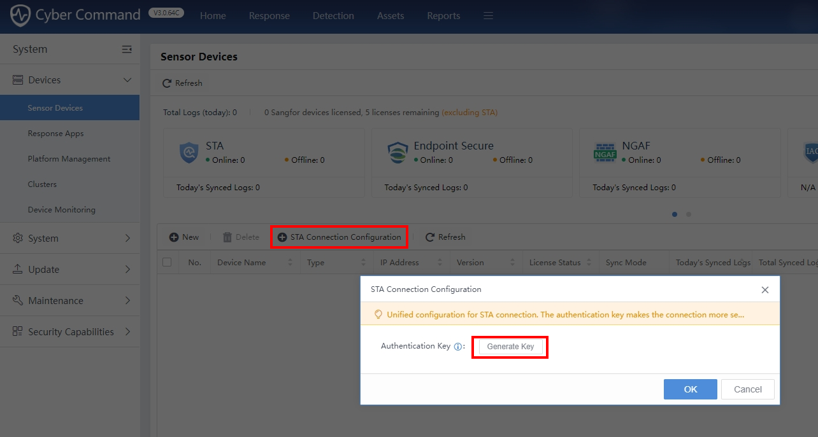Expand the Update section in sidebar
The image size is (818, 437).
click(127, 270)
